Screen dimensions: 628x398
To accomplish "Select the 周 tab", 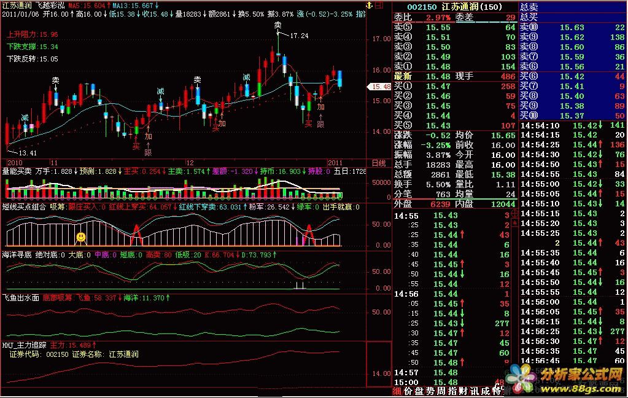I will 441,391.
